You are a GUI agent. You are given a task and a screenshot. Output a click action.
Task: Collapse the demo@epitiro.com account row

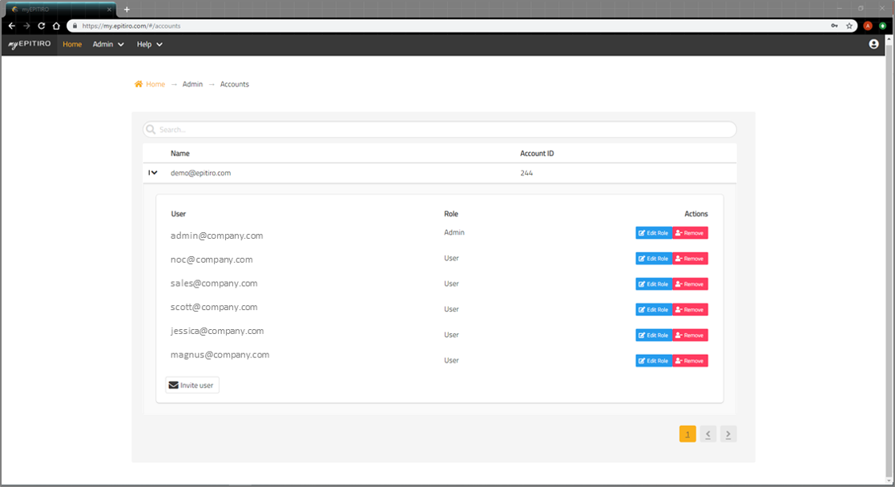[152, 172]
